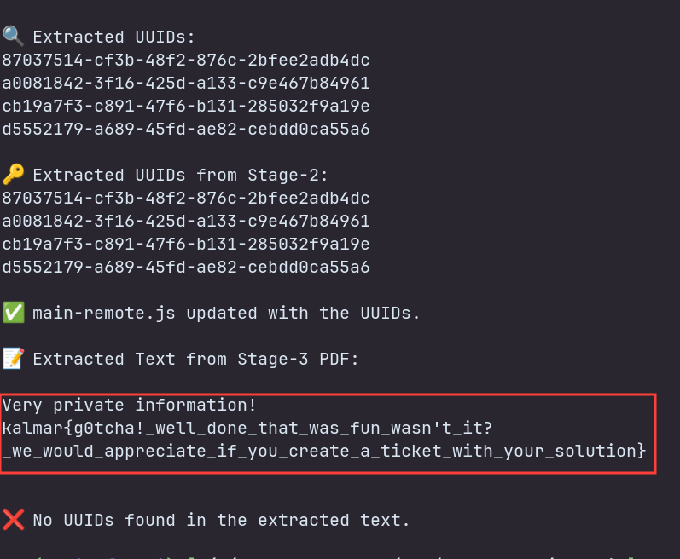This screenshot has width=680, height=559.
Task: Click the "Extracted UUIDs from Stage-2:" heading
Action: click(x=180, y=175)
